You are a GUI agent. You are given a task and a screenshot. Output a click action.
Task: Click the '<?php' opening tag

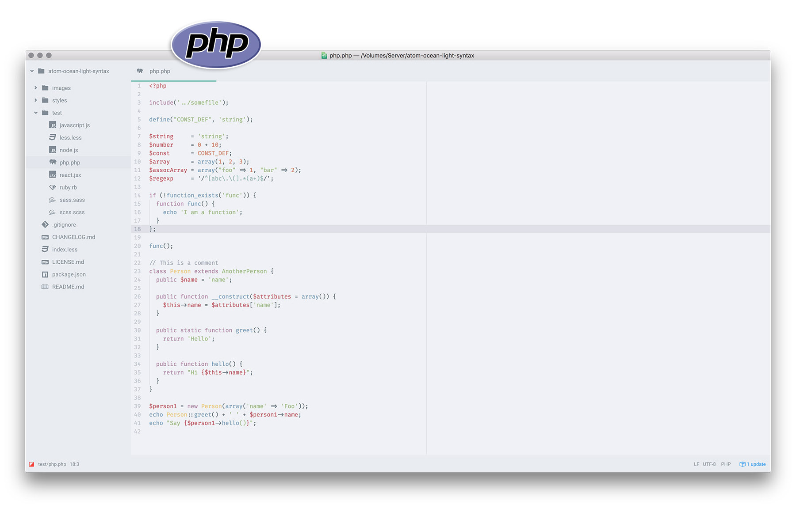(158, 86)
